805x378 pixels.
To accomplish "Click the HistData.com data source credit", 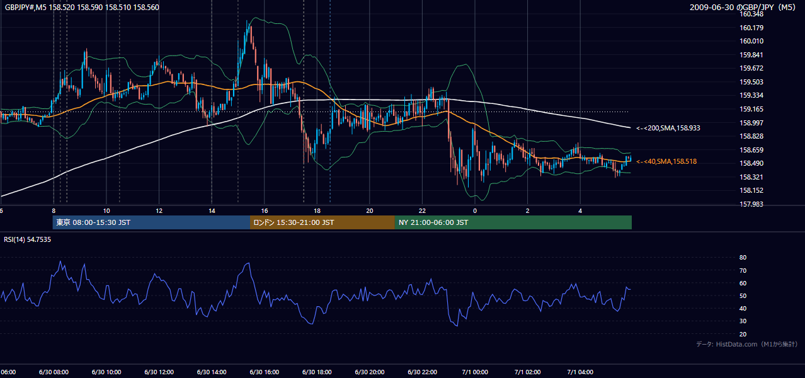I will coord(747,344).
